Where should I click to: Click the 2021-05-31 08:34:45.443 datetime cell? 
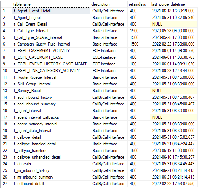173,164
